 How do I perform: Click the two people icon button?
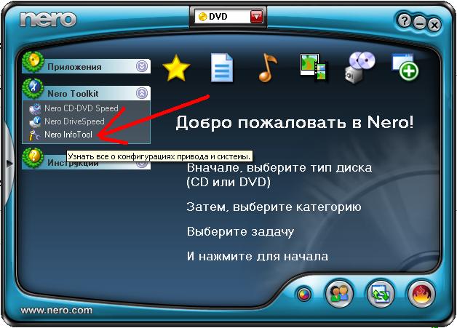coord(339,293)
